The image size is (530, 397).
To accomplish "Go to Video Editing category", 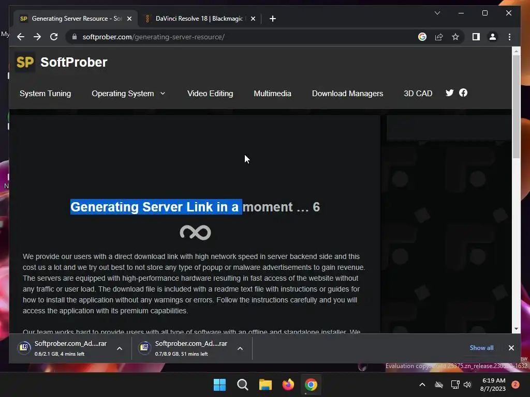I will (210, 94).
